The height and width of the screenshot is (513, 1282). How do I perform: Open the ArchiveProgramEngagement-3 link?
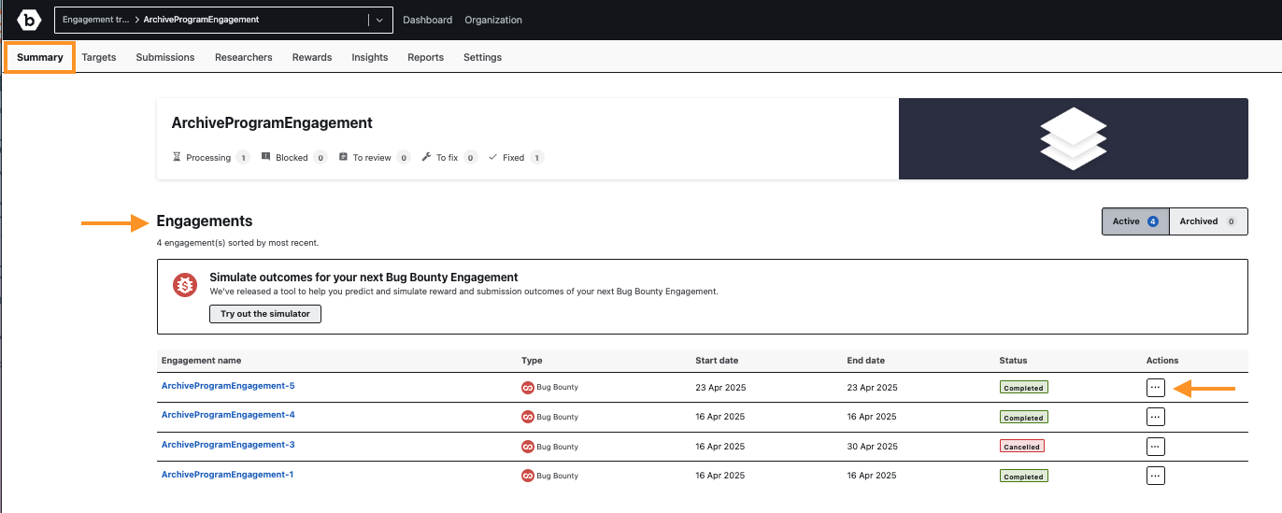click(x=228, y=445)
